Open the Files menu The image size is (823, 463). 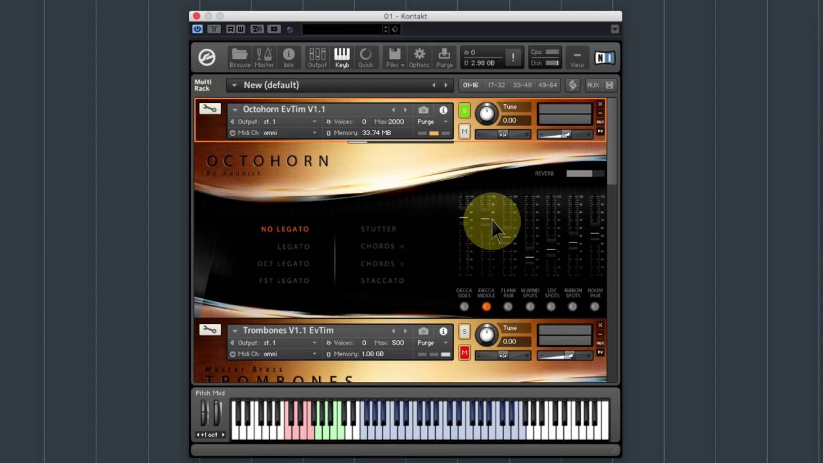[395, 57]
